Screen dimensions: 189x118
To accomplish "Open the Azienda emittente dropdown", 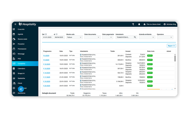I will point(147,37).
